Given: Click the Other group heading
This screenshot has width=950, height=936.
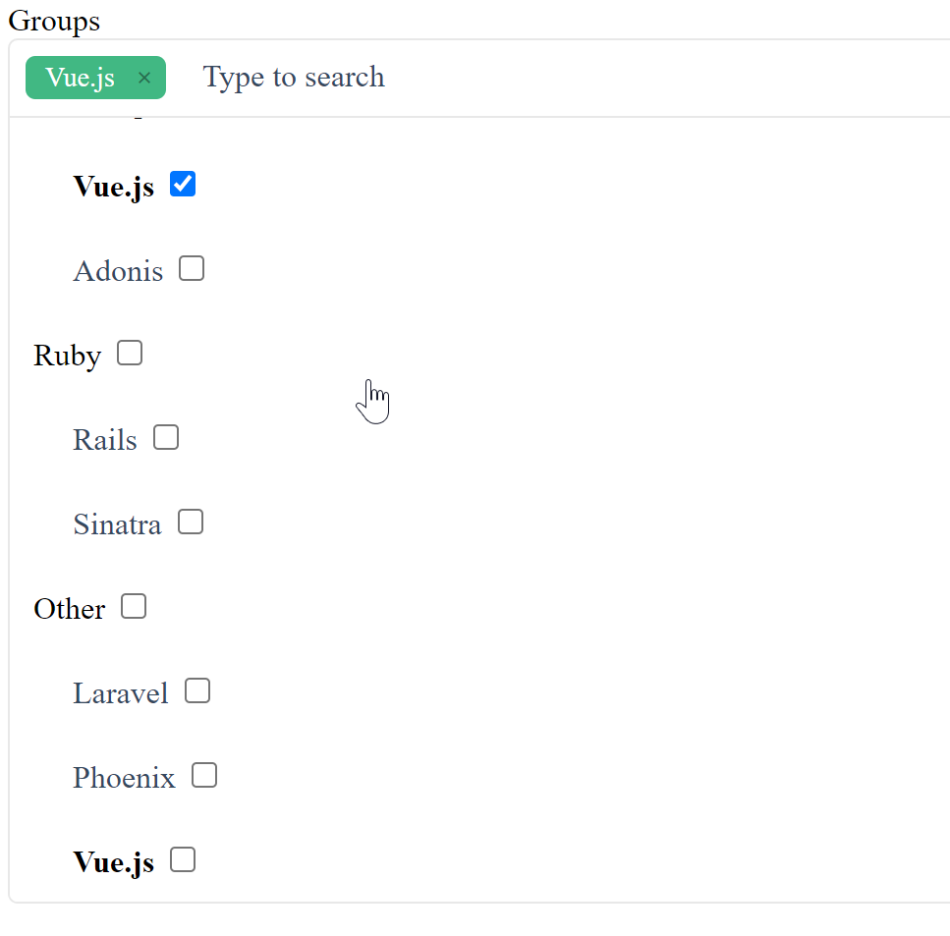Looking at the screenshot, I should (x=68, y=609).
